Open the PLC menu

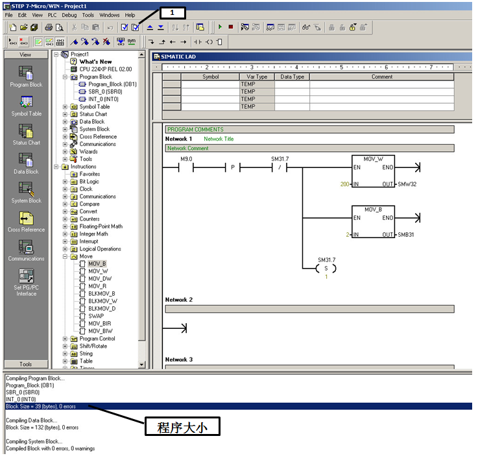(x=52, y=14)
